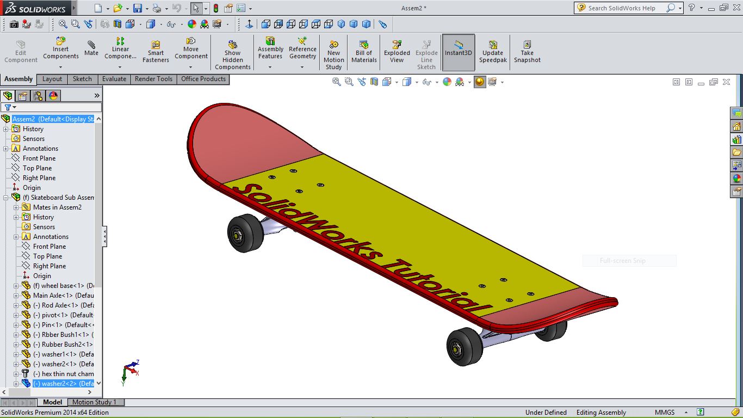Screen dimensions: 743x418
Task: Expand the FeatureManager panel chevron
Action: coord(97,96)
